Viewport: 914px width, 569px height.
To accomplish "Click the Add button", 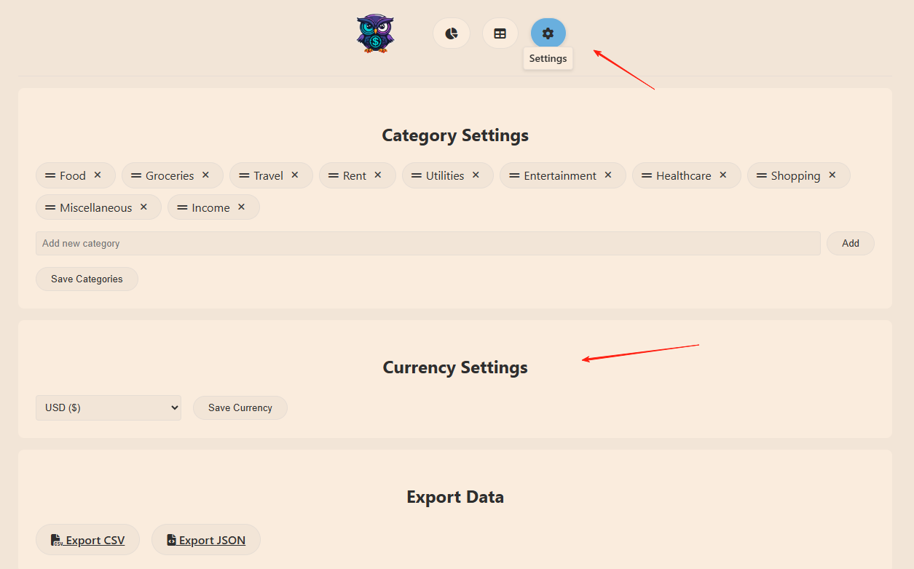I will click(851, 244).
